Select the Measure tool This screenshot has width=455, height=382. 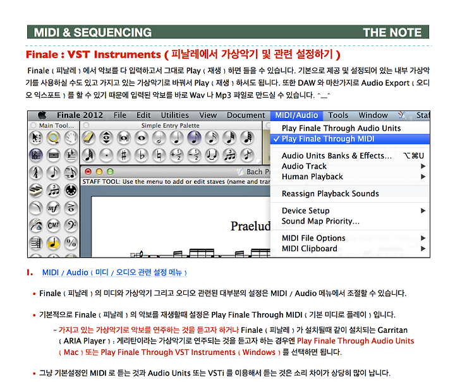tap(54, 155)
